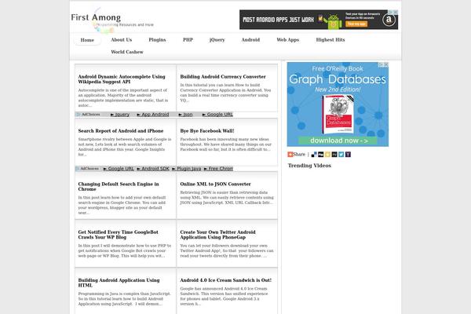The height and width of the screenshot is (314, 471).
Task: Click the orange AddThis Share button
Action: click(x=296, y=155)
